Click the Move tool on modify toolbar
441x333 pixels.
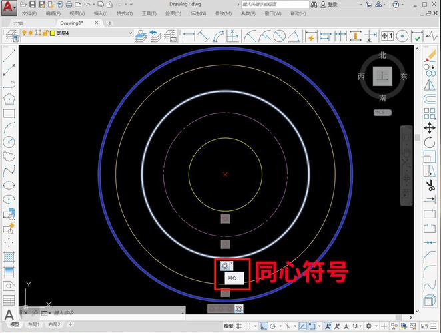point(428,127)
